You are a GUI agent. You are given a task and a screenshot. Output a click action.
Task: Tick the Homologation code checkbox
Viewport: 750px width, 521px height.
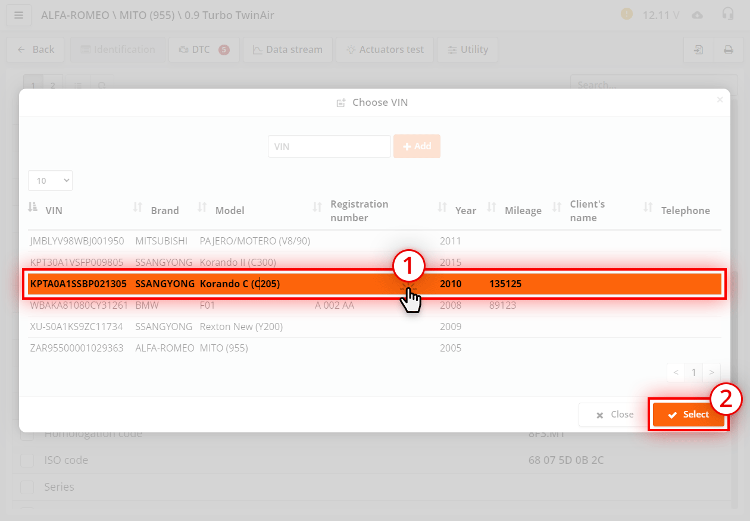pyautogui.click(x=27, y=435)
